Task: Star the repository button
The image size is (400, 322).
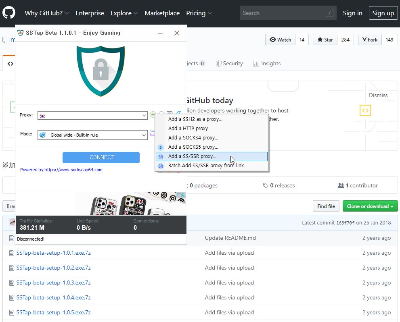Action: point(325,40)
